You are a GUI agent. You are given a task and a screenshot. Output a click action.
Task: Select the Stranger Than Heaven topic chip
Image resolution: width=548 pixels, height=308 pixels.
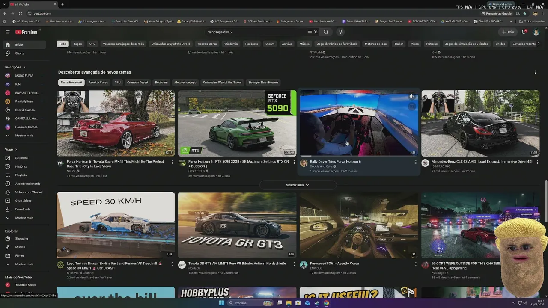tap(263, 83)
